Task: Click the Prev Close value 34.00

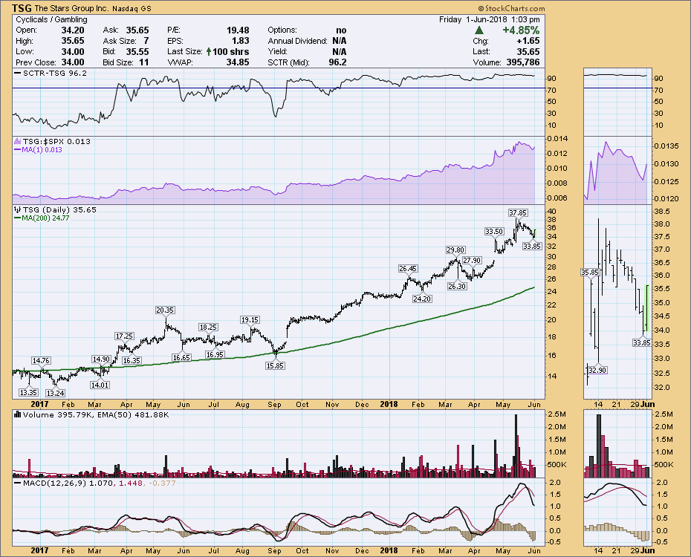Action: 73,62
